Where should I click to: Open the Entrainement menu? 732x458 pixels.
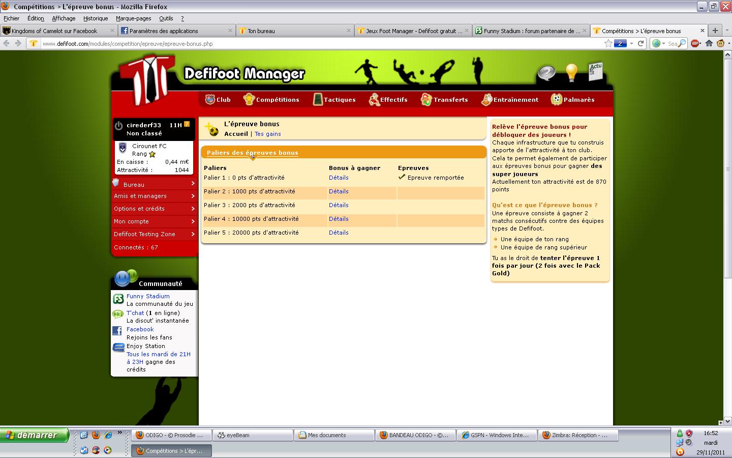coord(510,99)
